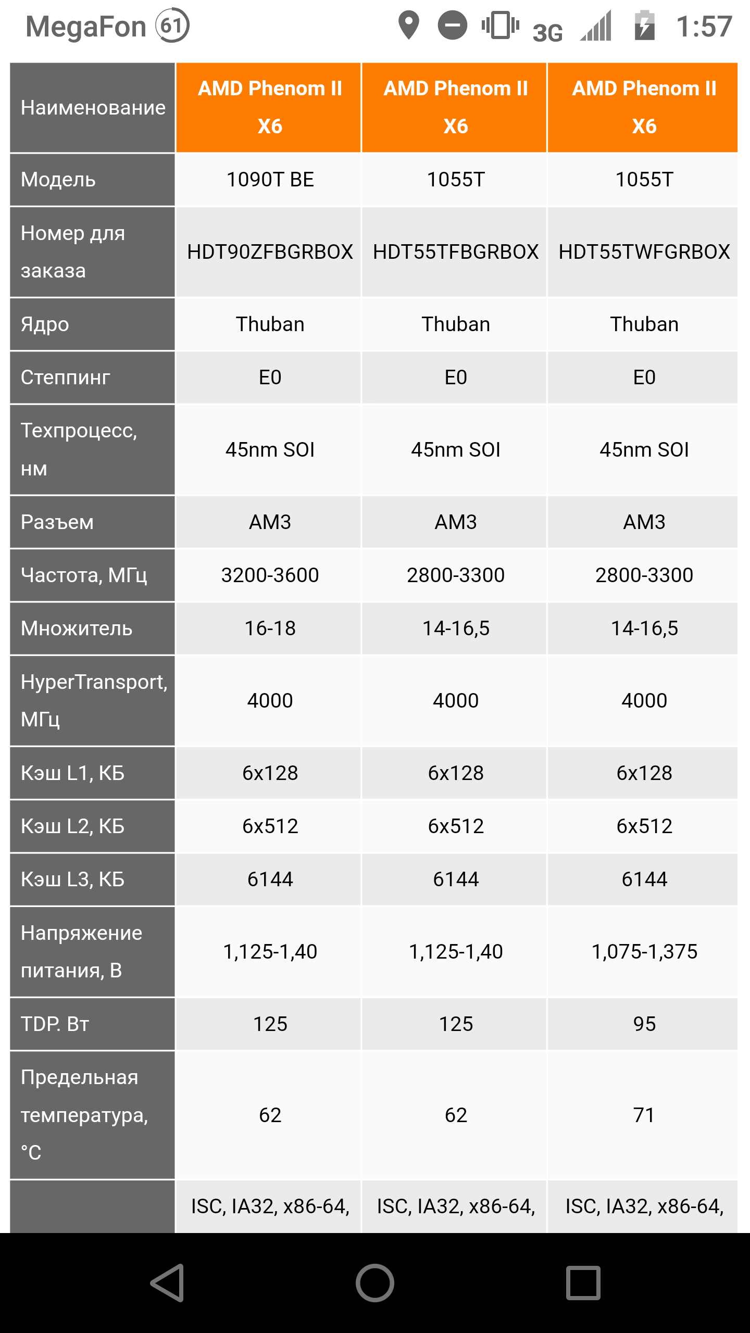Tap the battery charging status icon
Image resolution: width=750 pixels, height=1333 pixels.
click(644, 25)
